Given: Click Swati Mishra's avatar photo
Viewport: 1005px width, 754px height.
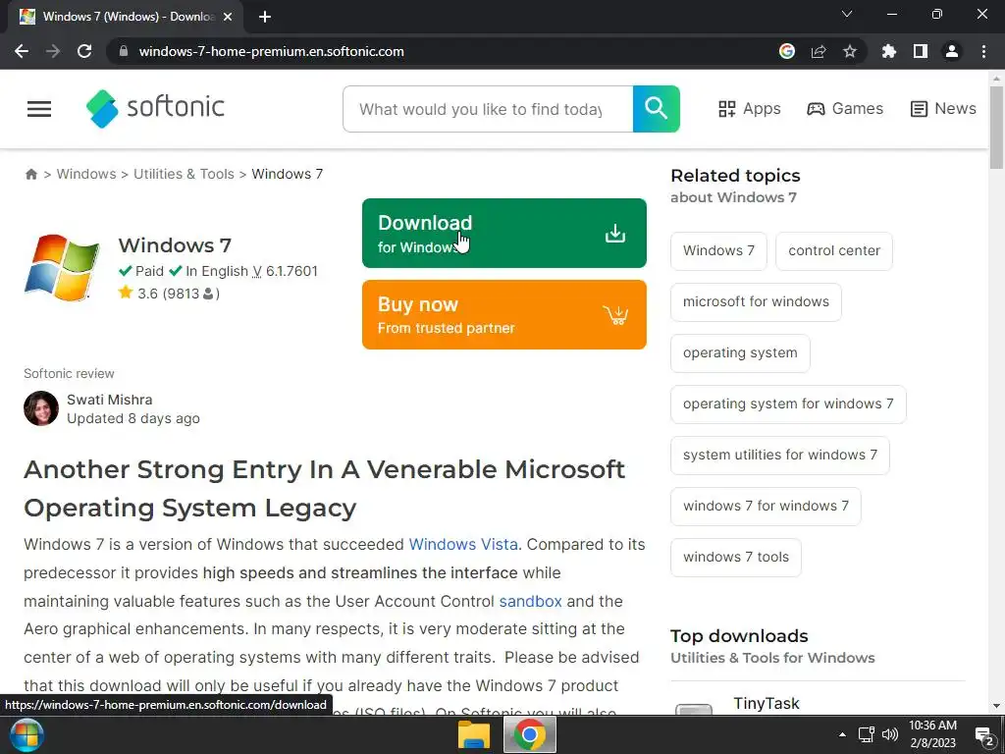Looking at the screenshot, I should pyautogui.click(x=41, y=408).
